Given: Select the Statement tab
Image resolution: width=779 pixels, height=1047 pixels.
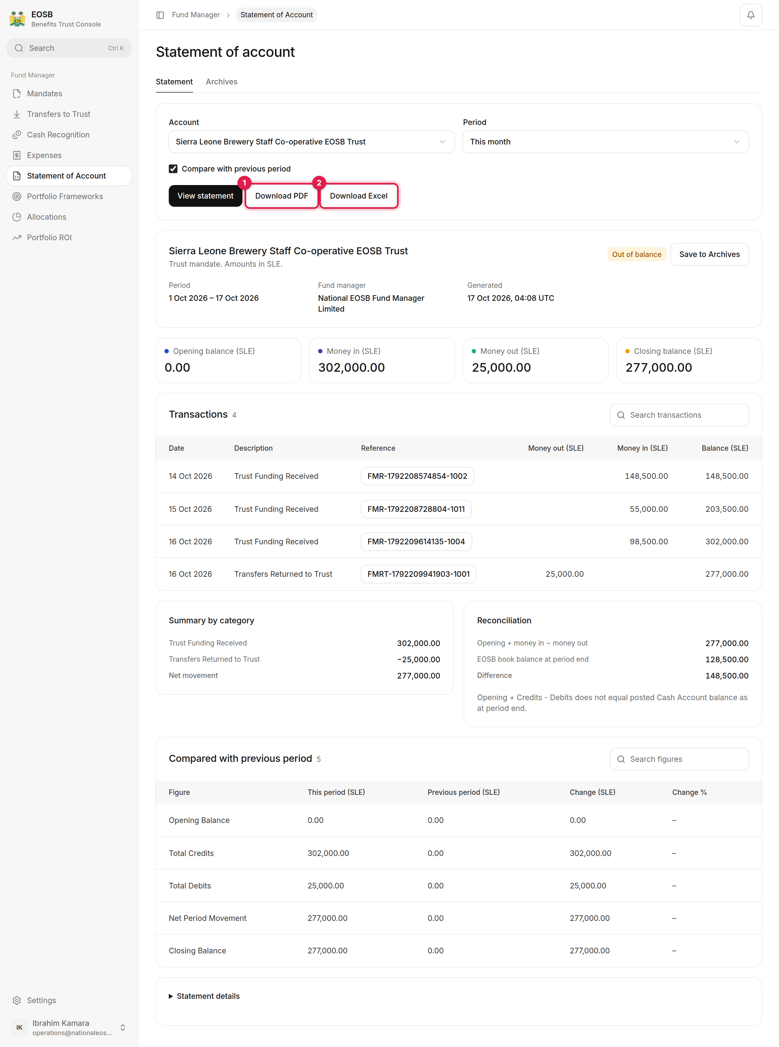Looking at the screenshot, I should (174, 82).
